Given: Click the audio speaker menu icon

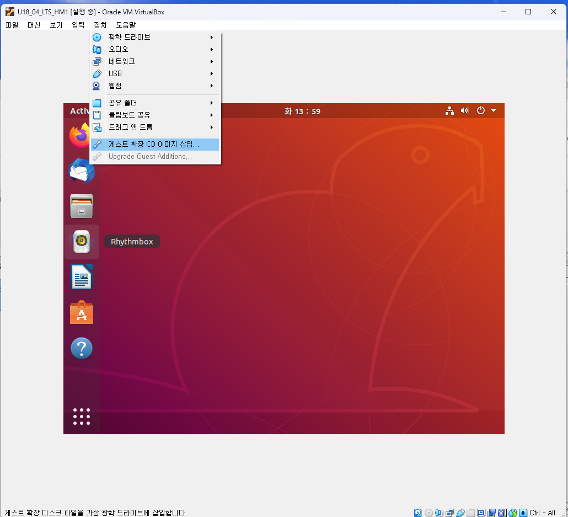Looking at the screenshot, I should (x=97, y=49).
